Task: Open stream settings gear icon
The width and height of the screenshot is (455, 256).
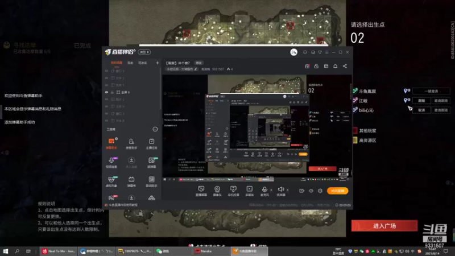Action: (x=320, y=191)
